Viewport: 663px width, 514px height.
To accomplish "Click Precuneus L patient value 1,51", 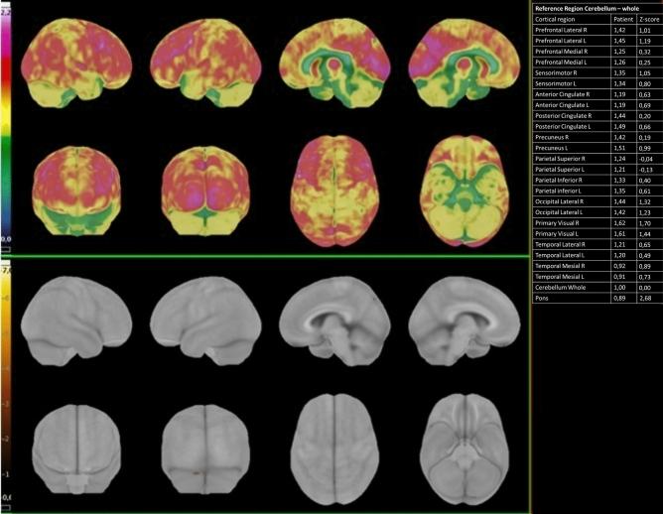I will point(620,148).
